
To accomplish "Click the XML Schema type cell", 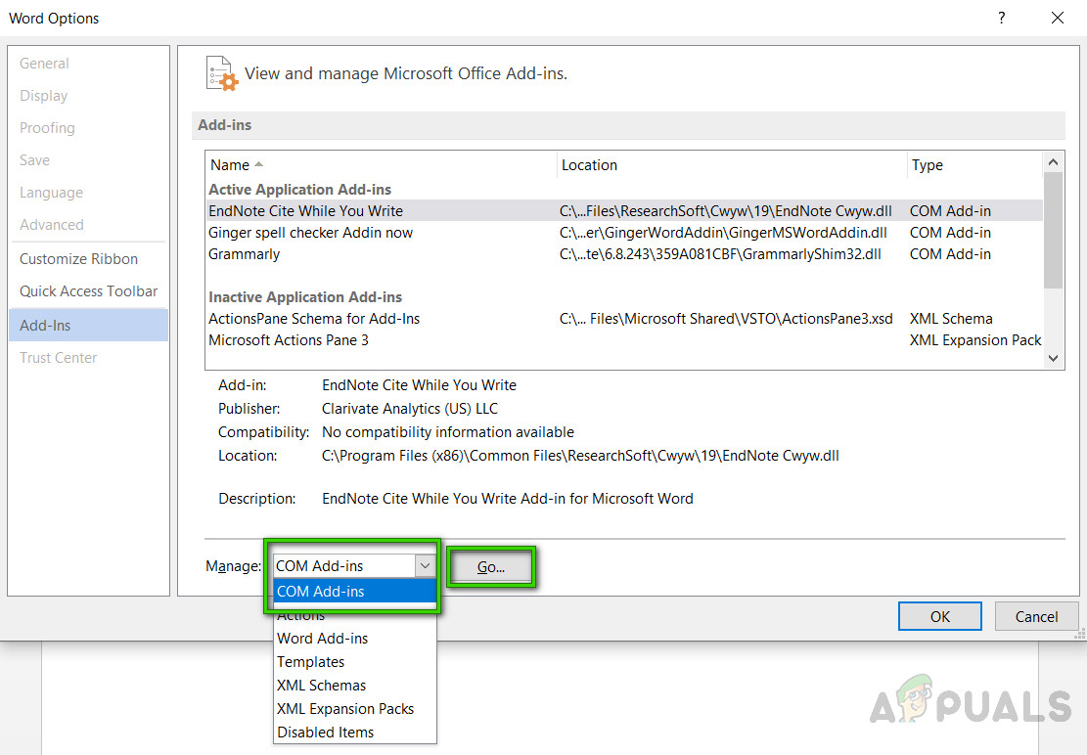I will coord(951,319).
